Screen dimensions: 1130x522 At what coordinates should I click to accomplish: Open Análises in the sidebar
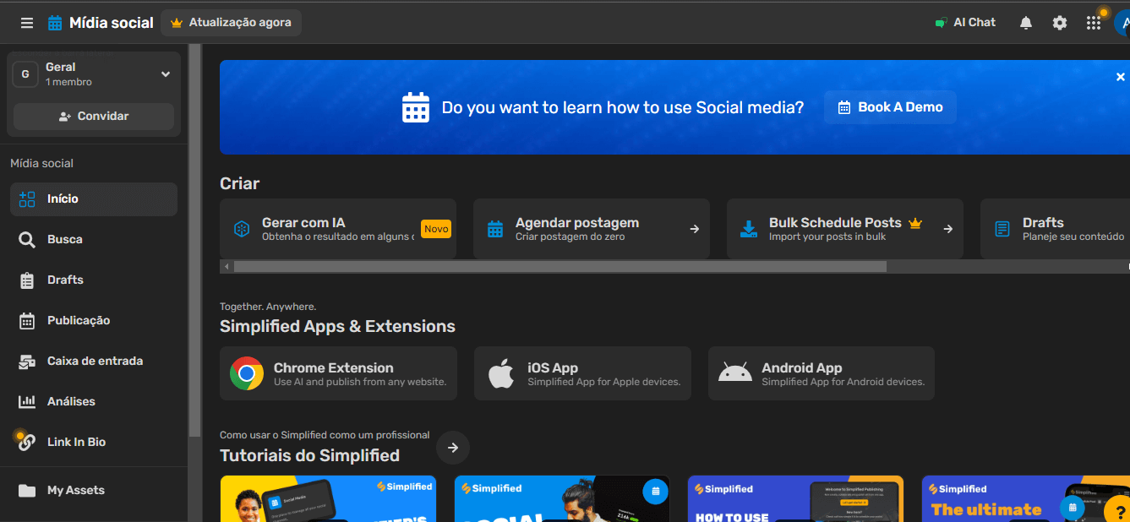point(94,402)
